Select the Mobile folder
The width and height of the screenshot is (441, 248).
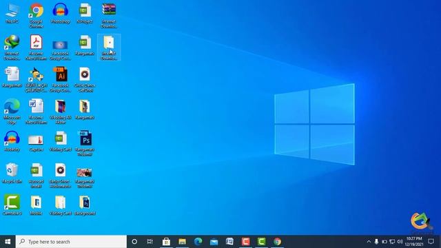[x=36, y=205]
